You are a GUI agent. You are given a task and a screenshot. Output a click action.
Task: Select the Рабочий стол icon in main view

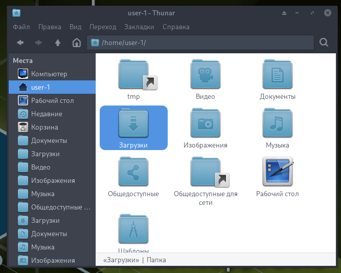[277, 173]
